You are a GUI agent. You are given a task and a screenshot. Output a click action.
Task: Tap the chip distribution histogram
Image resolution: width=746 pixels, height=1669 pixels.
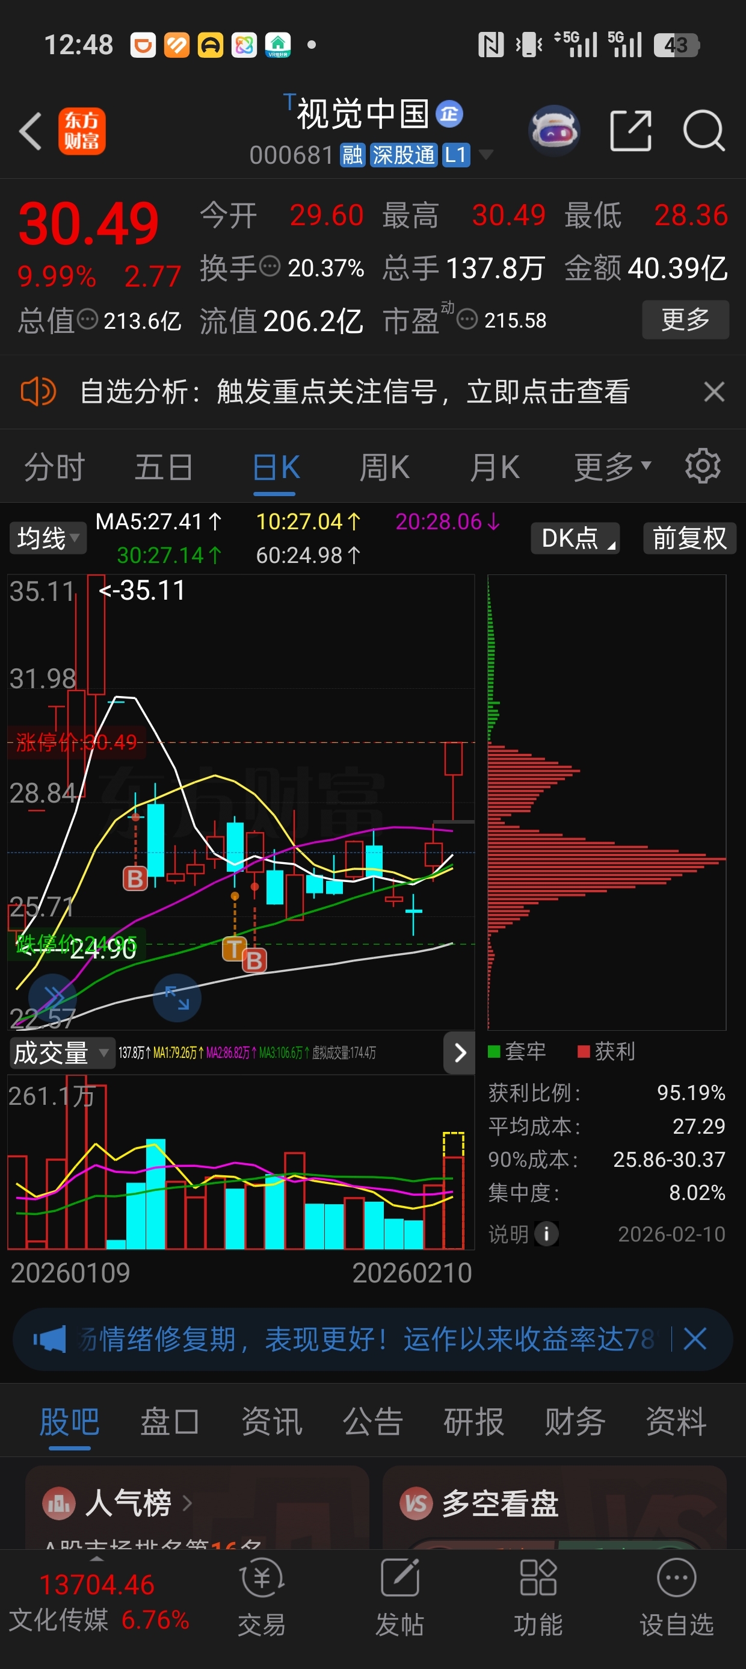[607, 802]
